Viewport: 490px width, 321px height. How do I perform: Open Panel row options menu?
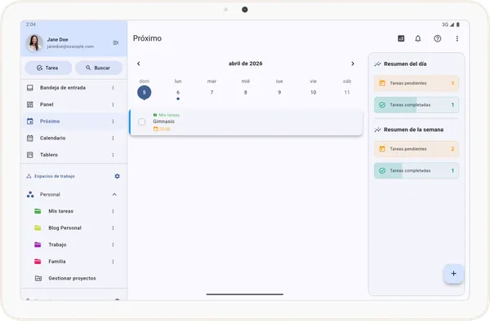coord(114,104)
